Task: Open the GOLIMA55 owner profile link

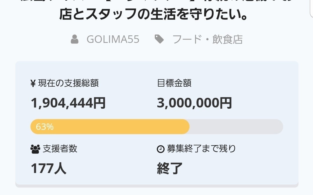Action: [x=113, y=39]
